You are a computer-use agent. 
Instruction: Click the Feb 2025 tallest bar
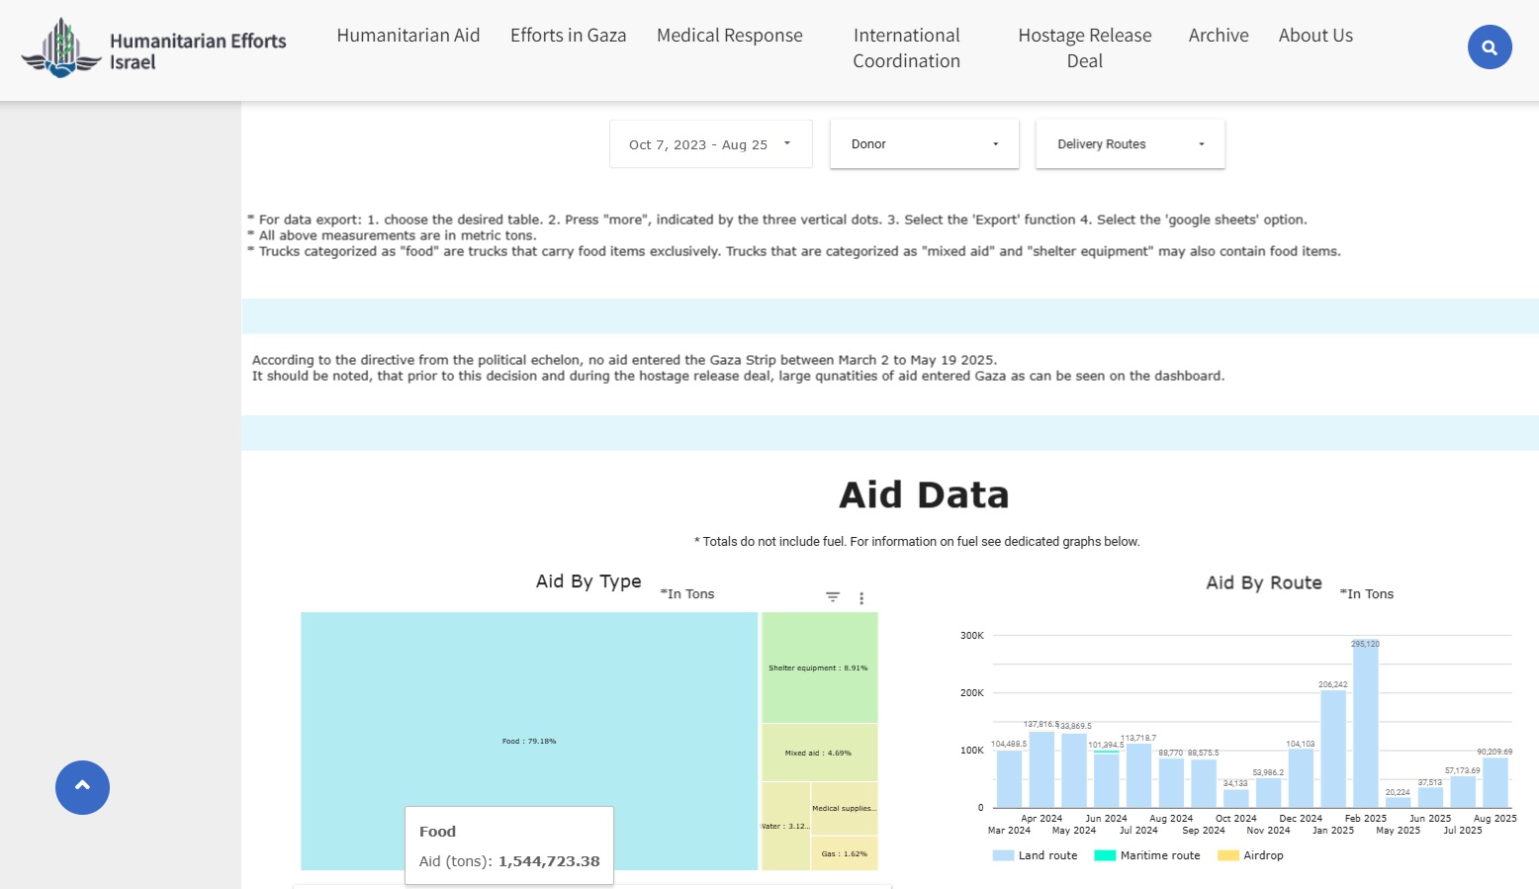[x=1365, y=727]
